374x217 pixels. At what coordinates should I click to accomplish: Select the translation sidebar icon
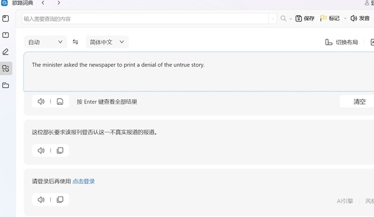[6, 69]
